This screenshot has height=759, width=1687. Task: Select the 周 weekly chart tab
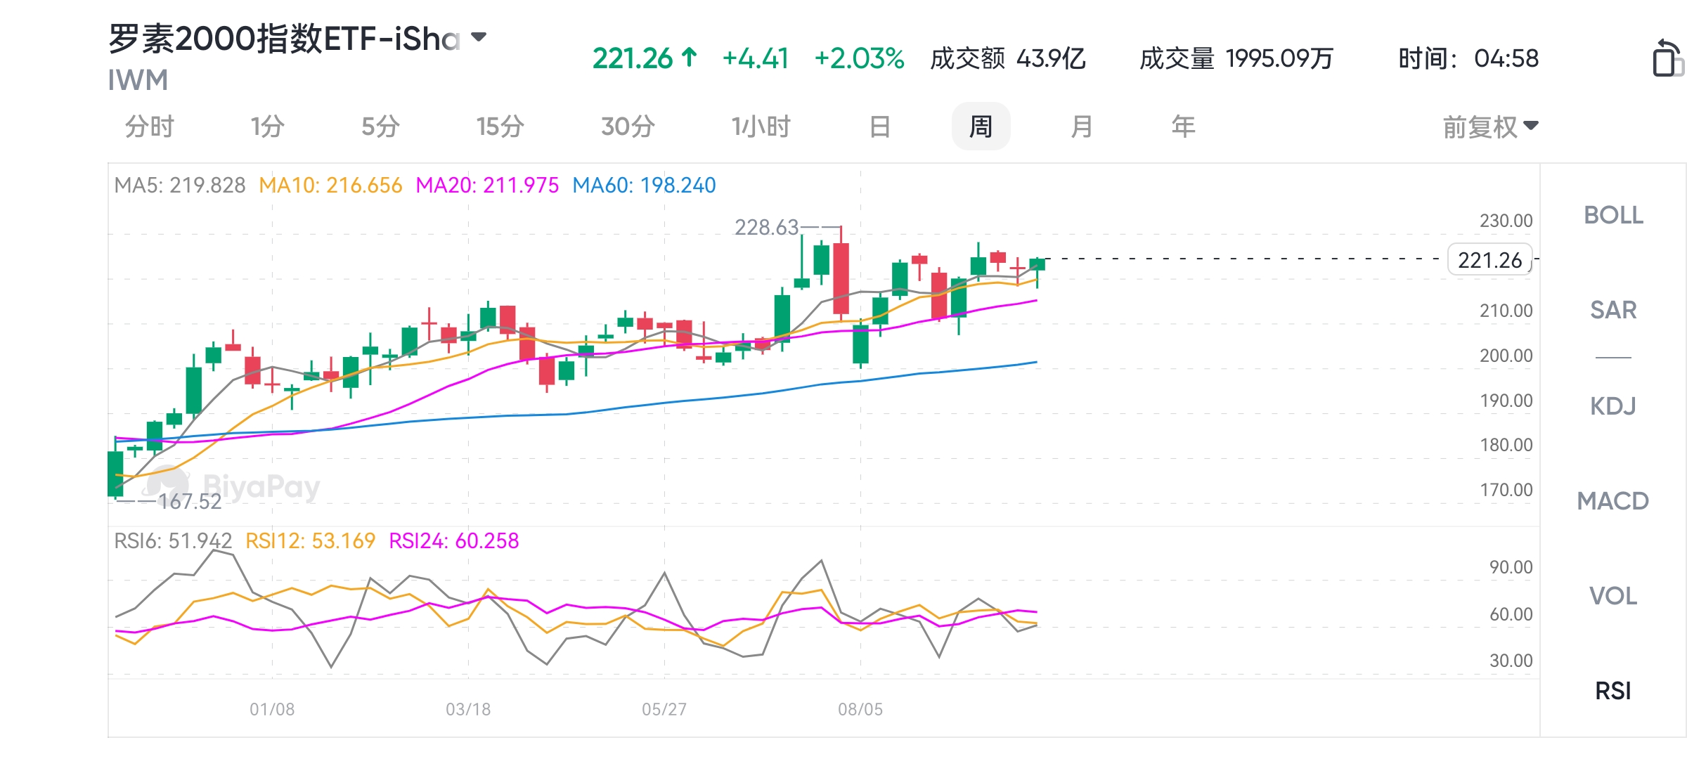tap(981, 126)
